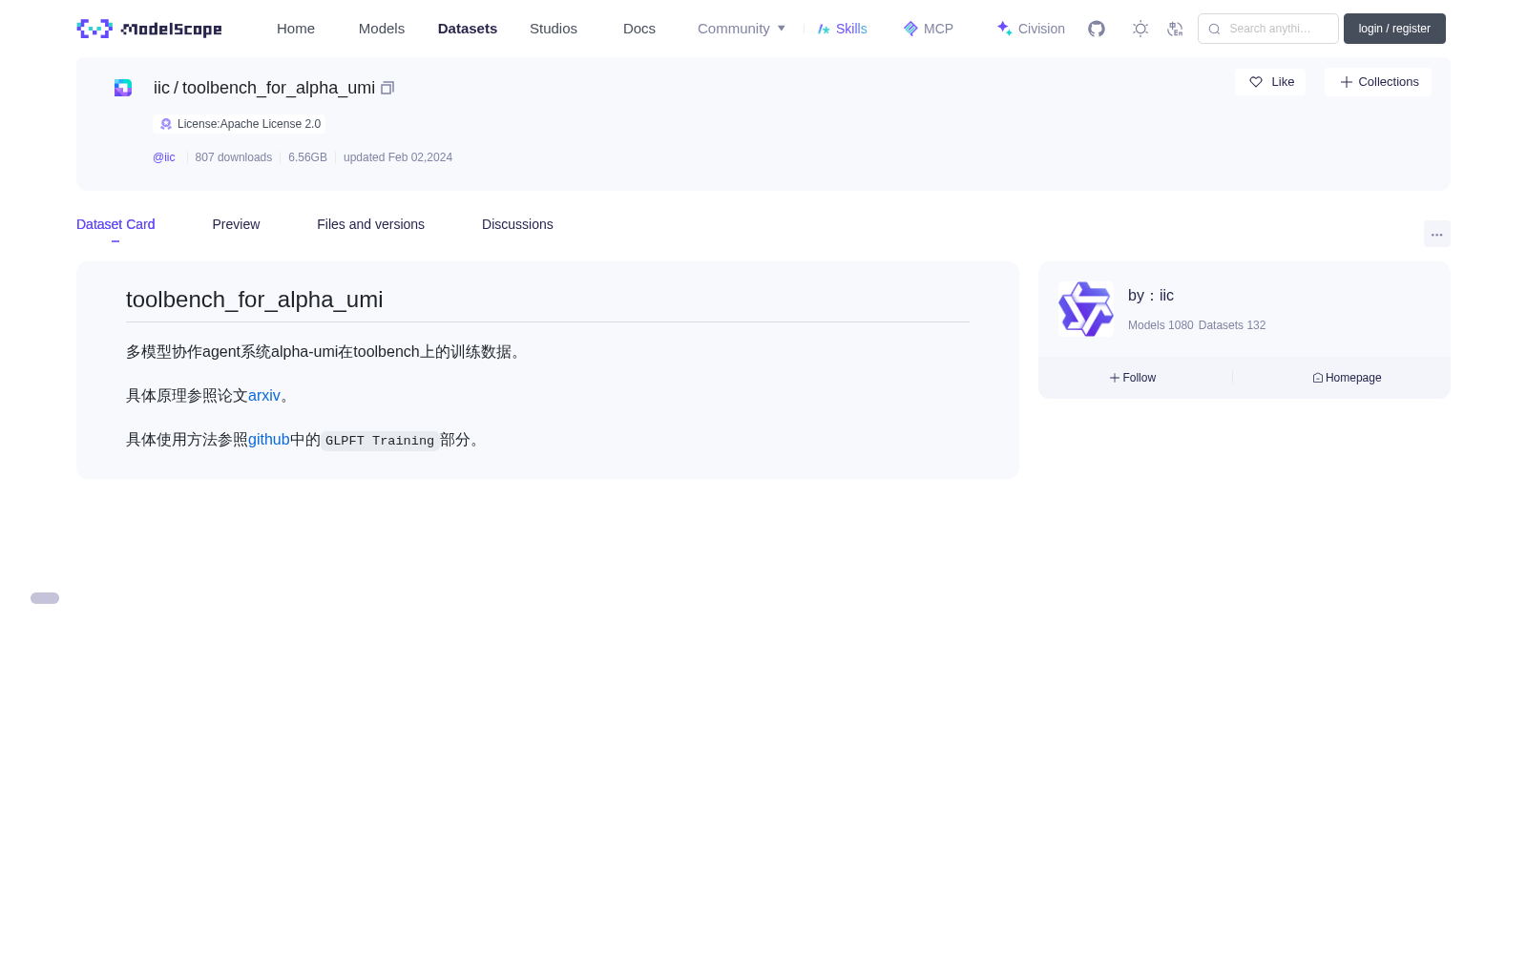Click the MCP diamond icon
The width and height of the screenshot is (1527, 954).
point(910,29)
